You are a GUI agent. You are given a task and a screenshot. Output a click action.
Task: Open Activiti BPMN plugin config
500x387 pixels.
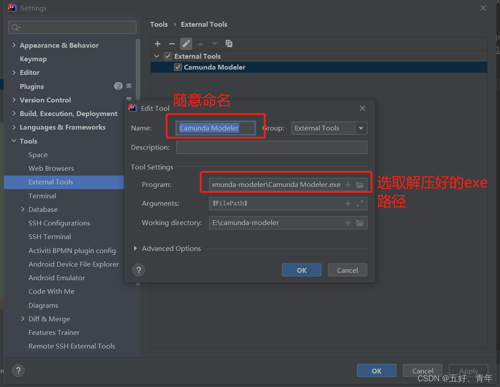click(72, 251)
